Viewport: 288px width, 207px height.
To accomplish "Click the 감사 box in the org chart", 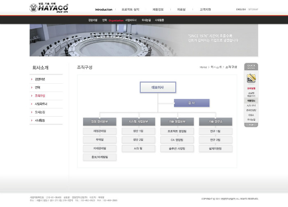I will (192, 103).
